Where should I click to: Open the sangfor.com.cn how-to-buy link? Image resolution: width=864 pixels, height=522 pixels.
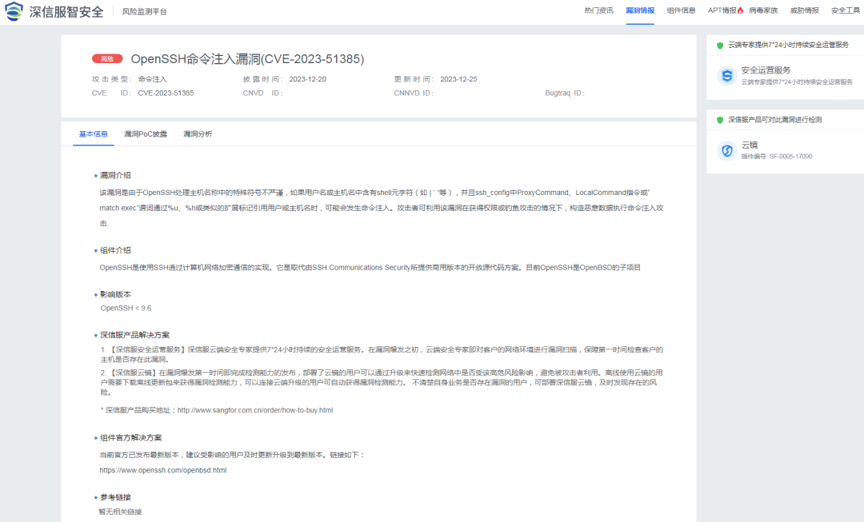255,410
